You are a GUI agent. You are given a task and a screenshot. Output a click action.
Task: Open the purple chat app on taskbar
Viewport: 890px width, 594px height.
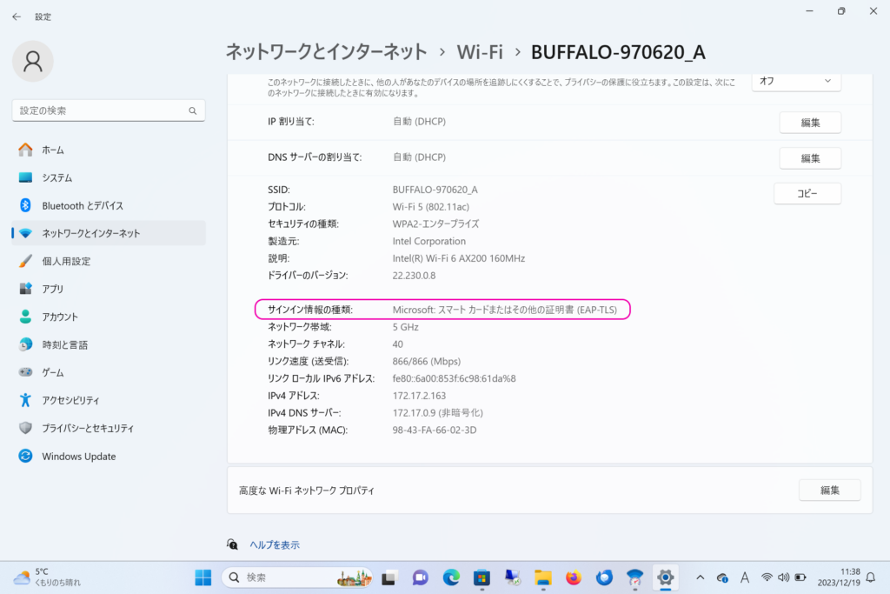tap(420, 578)
